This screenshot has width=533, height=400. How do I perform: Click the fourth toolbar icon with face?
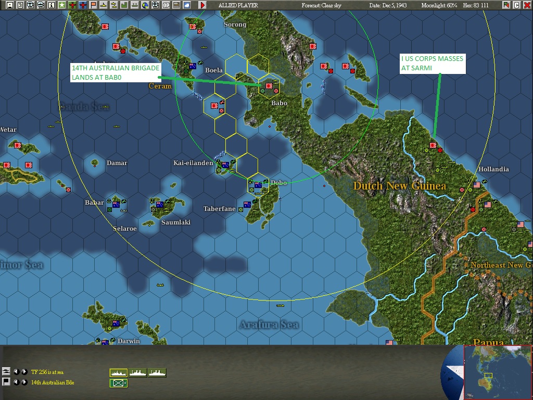click(x=41, y=5)
